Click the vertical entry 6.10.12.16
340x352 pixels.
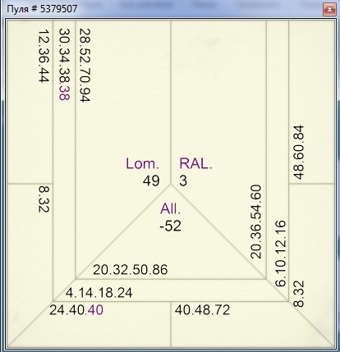tap(281, 254)
